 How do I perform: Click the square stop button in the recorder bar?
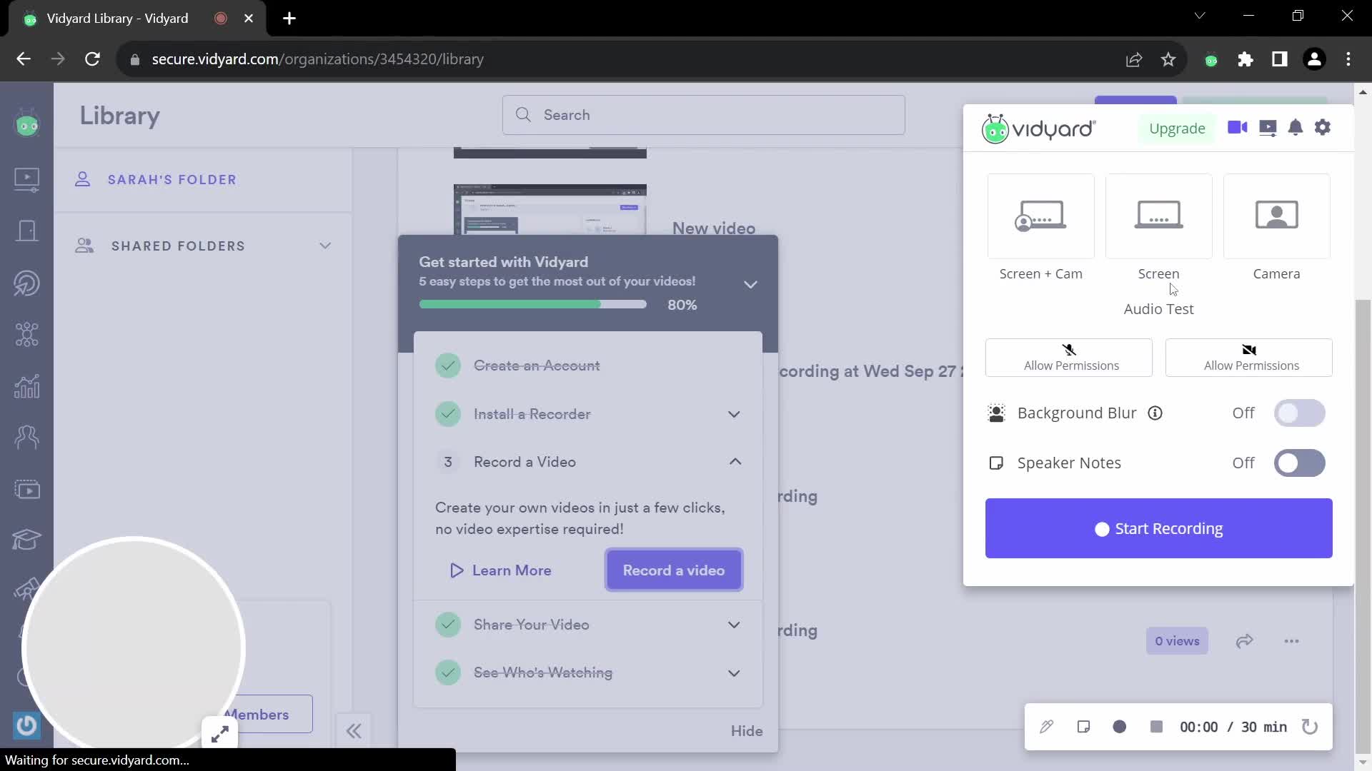1156,727
